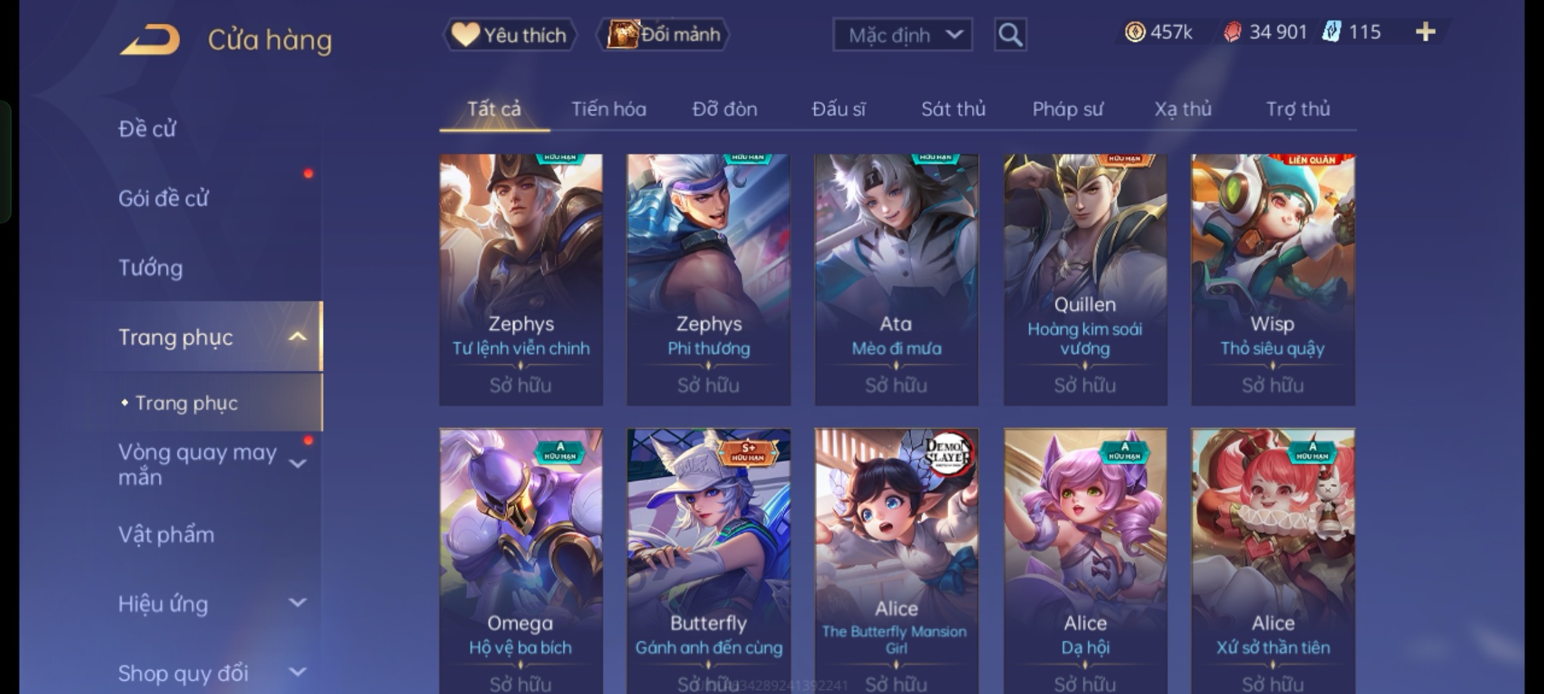
Task: Open Tướng in the sidebar
Action: coord(151,267)
